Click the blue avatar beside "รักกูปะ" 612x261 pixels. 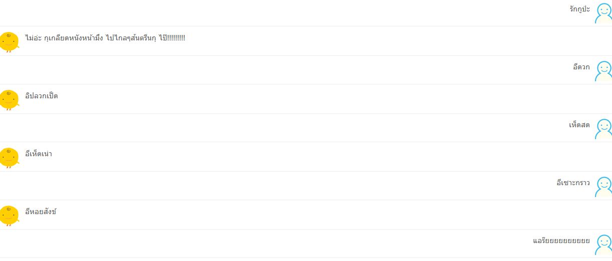click(x=603, y=13)
